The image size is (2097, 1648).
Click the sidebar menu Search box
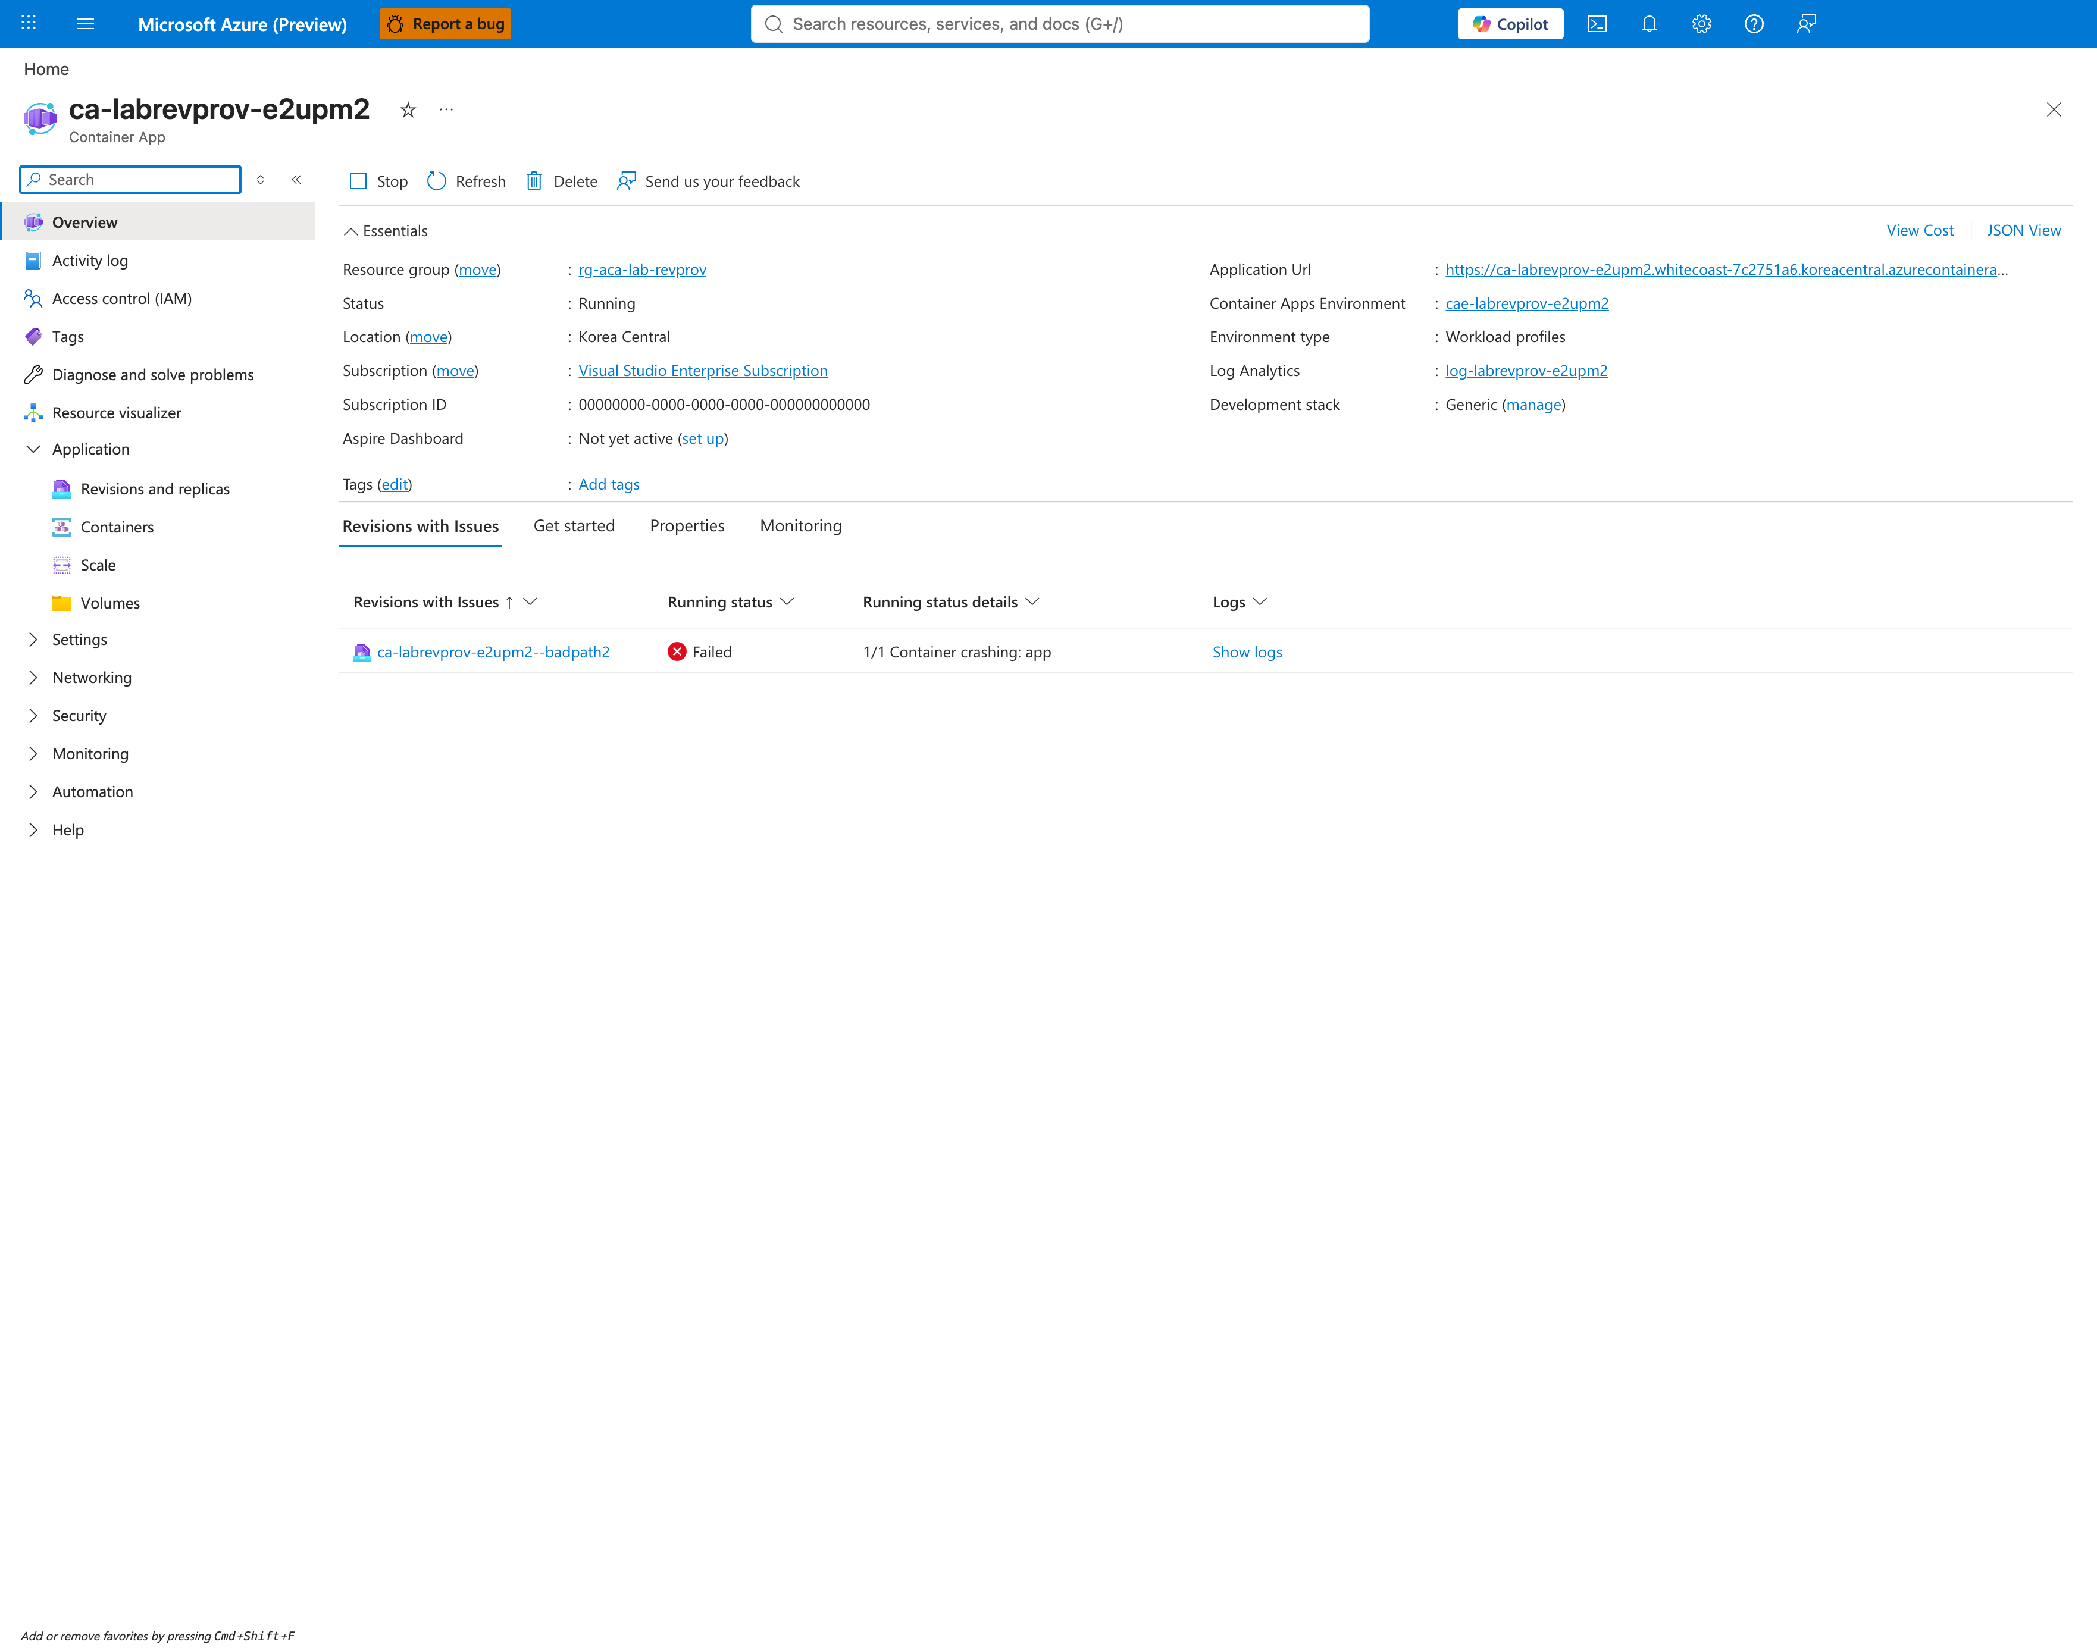[130, 180]
